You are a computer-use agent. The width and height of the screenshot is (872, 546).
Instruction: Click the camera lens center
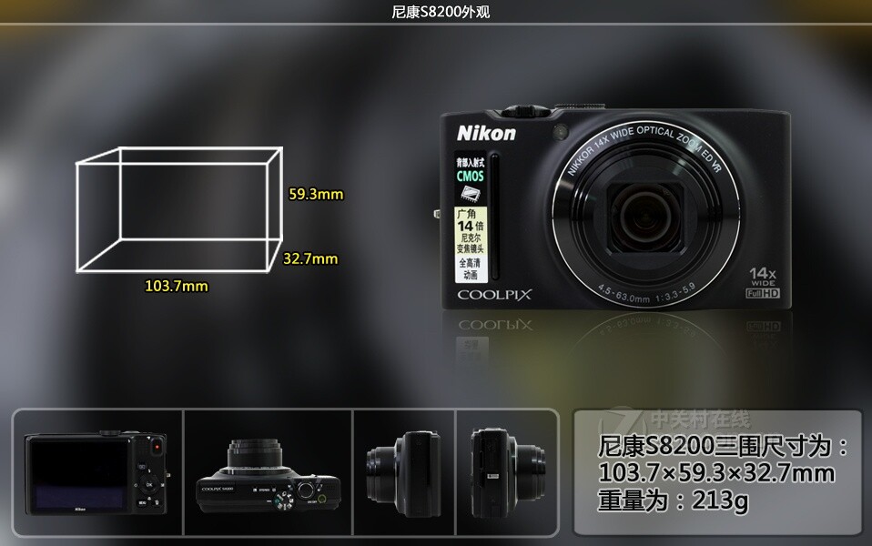click(x=645, y=216)
